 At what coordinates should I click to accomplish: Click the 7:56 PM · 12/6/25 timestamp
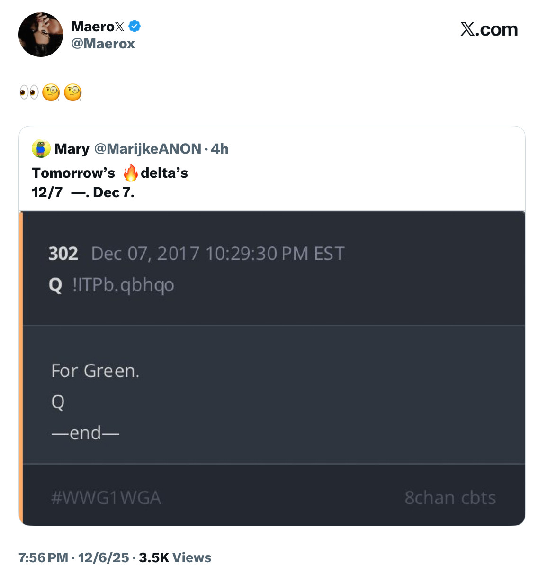tap(74, 557)
